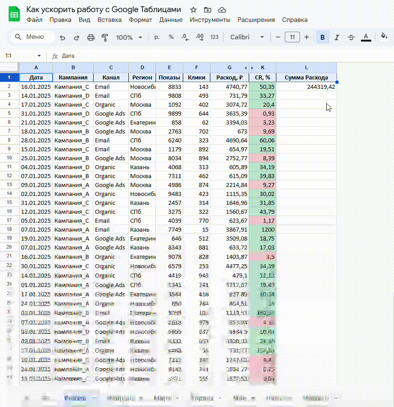The image size is (394, 407).
Task: Search the menus with the Меню box
Action: click(x=33, y=37)
